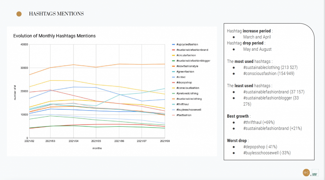Viewport: 325px width, 180px height.
Task: Click the months axis title
Action: coord(97,148)
